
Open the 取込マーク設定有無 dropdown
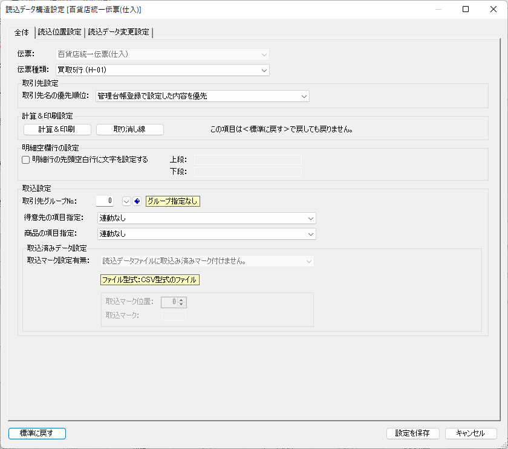pos(207,261)
